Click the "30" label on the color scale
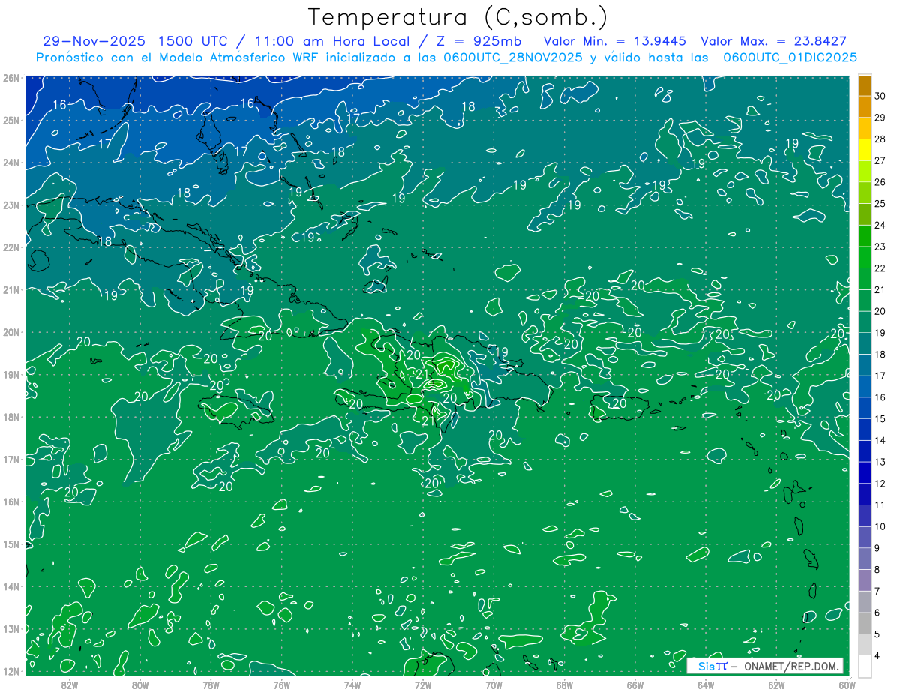Image resolution: width=900 pixels, height=695 pixels. coord(880,96)
